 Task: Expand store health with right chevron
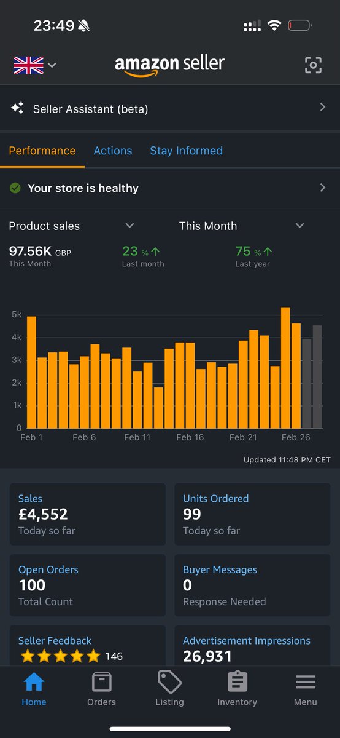coord(323,188)
